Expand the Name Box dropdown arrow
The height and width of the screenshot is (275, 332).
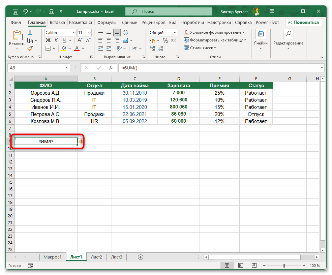click(x=66, y=68)
